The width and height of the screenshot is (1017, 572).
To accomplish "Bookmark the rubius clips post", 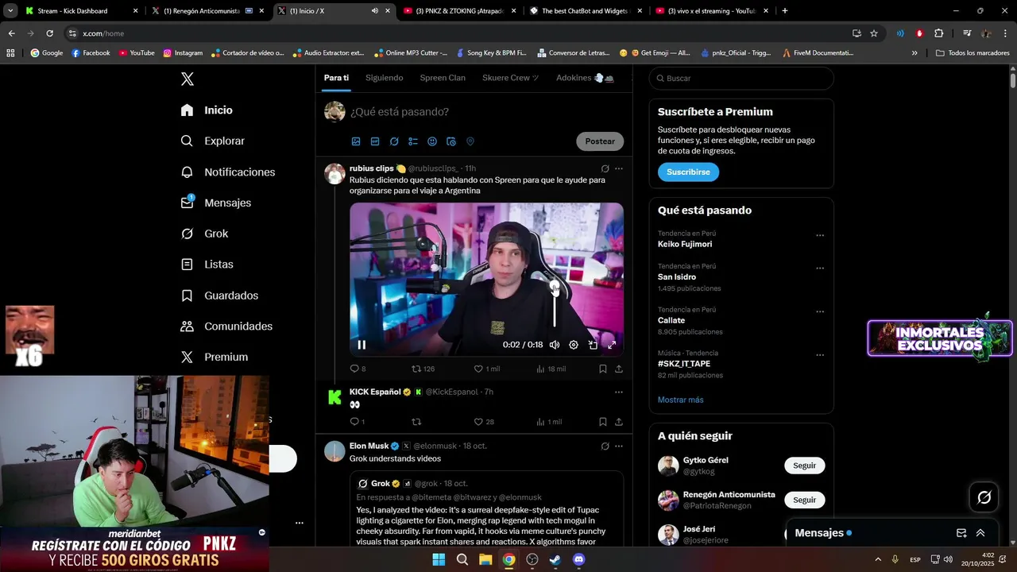I will 603,369.
